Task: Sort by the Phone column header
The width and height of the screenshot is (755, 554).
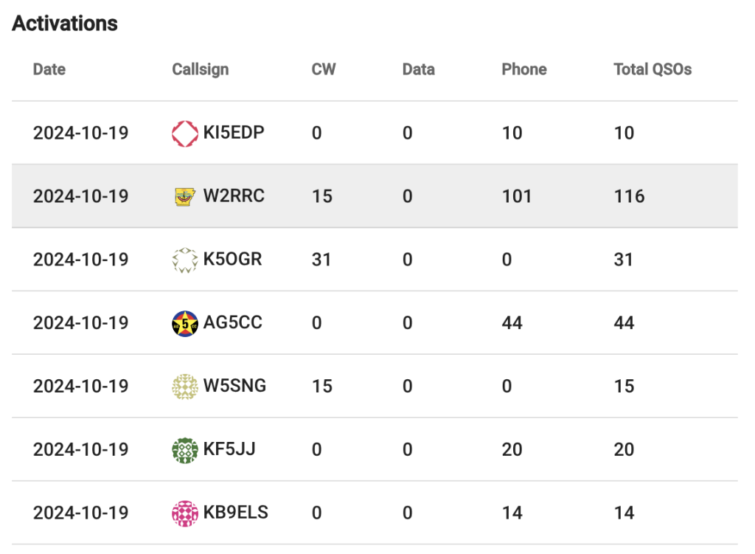Action: (x=524, y=69)
